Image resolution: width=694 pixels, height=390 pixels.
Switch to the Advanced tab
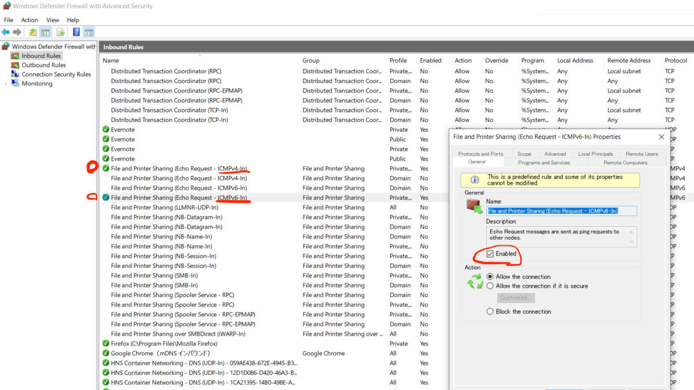pos(555,154)
